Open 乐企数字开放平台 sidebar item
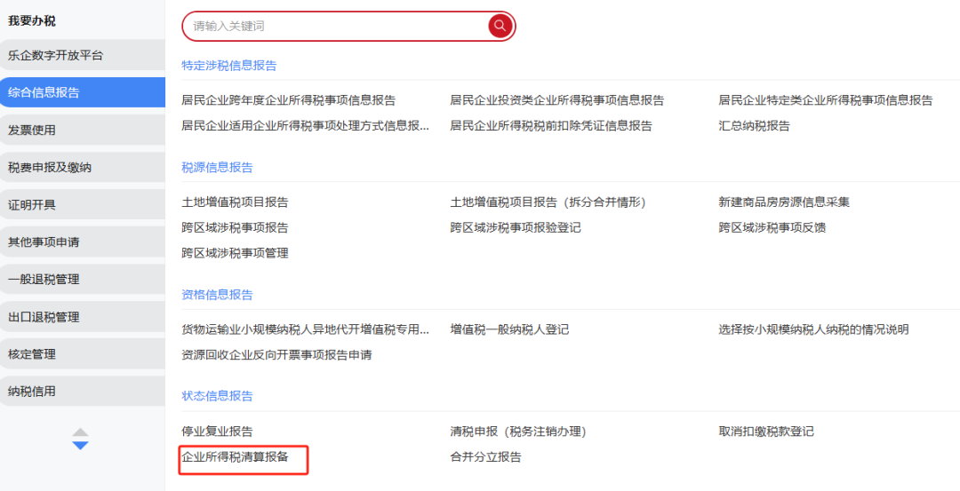 (x=82, y=56)
